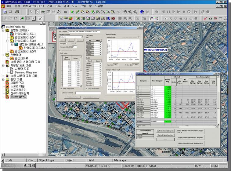Click the zoom in magnifier tool
Viewport: 231px width, 171px height.
130,12
